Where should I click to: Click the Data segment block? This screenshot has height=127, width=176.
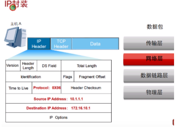[x=95, y=44]
